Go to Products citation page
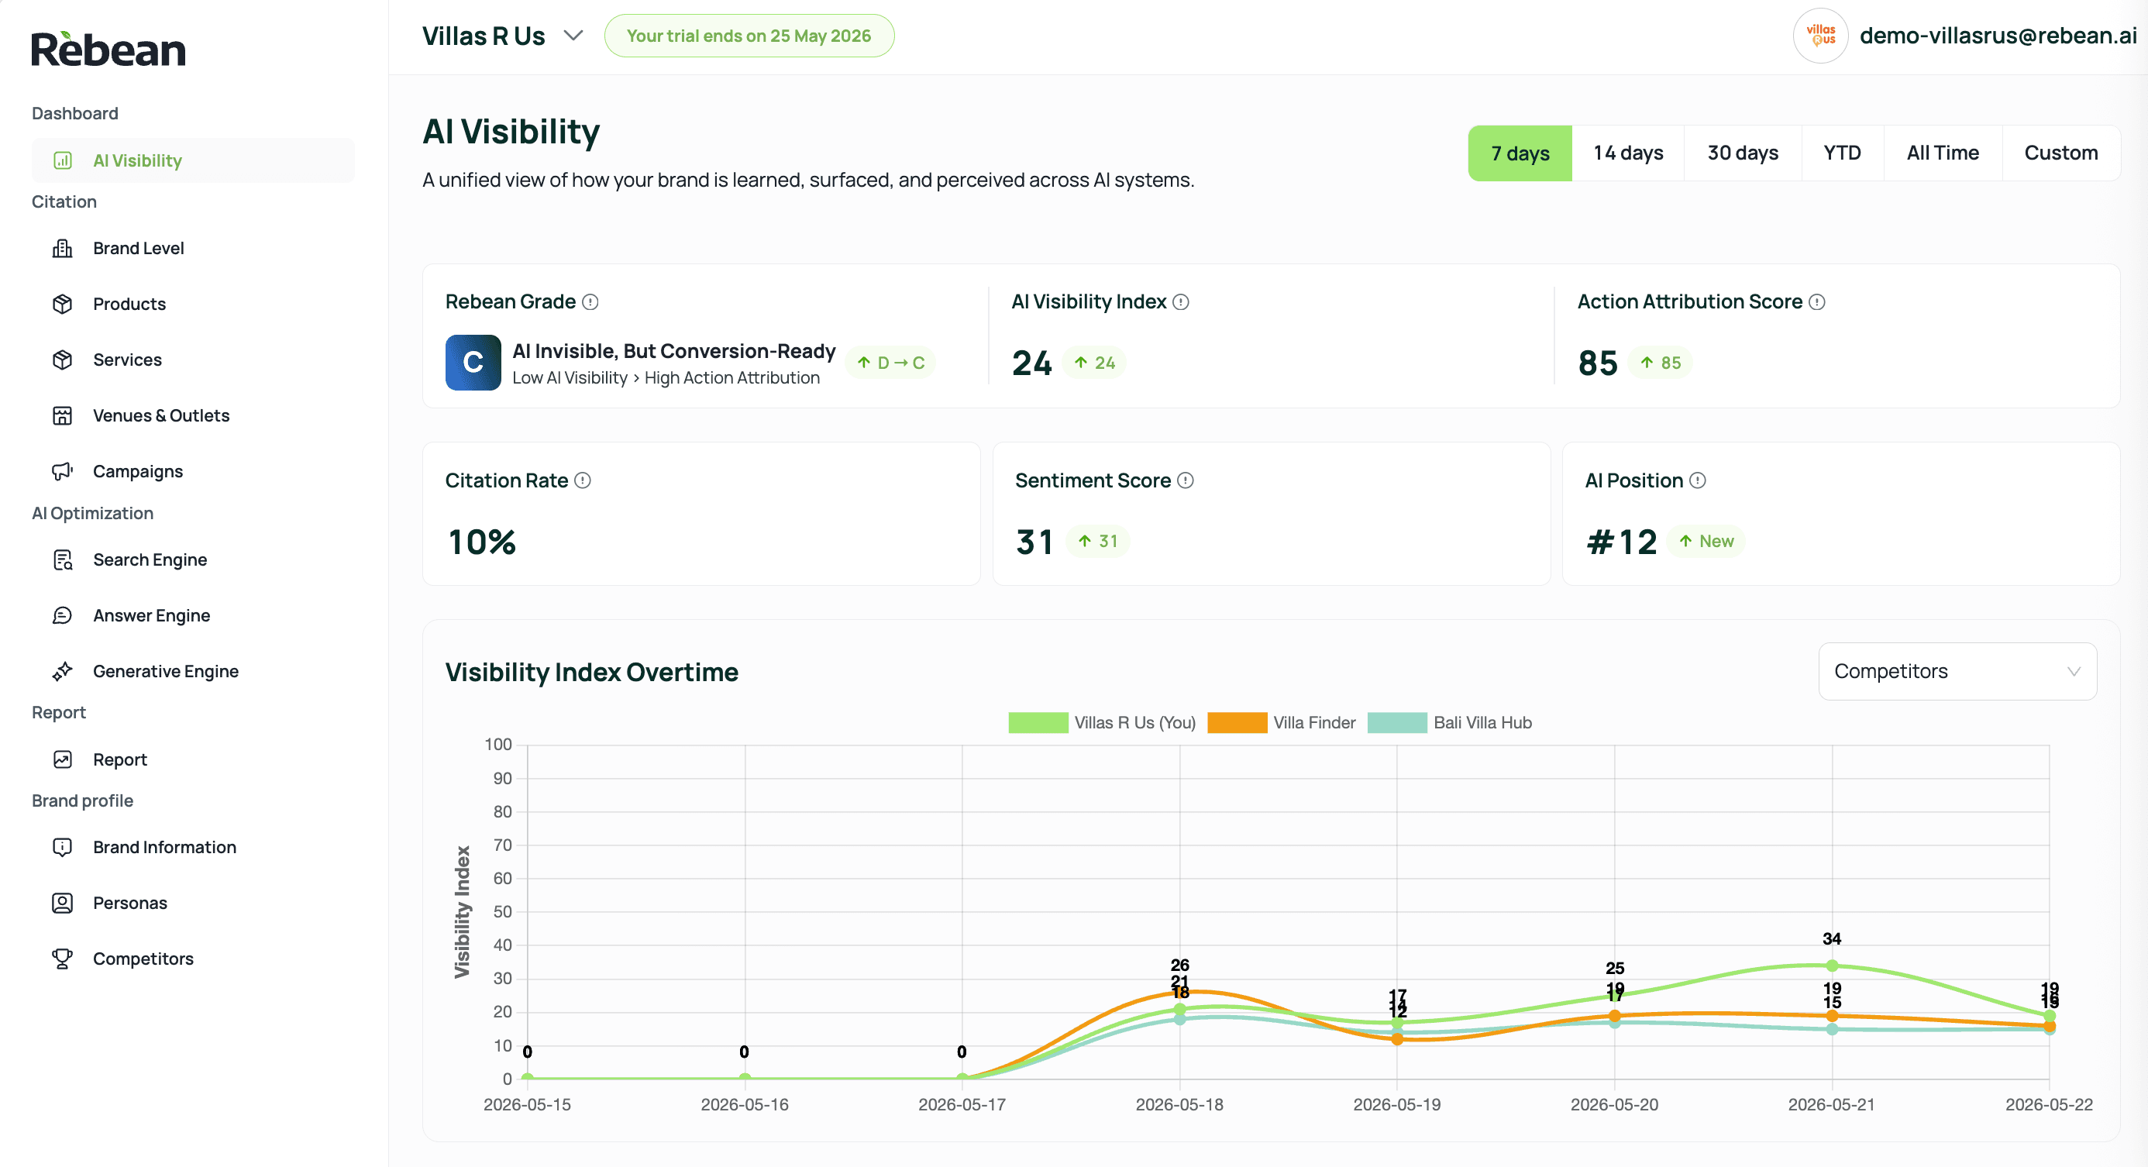 pos(193,305)
